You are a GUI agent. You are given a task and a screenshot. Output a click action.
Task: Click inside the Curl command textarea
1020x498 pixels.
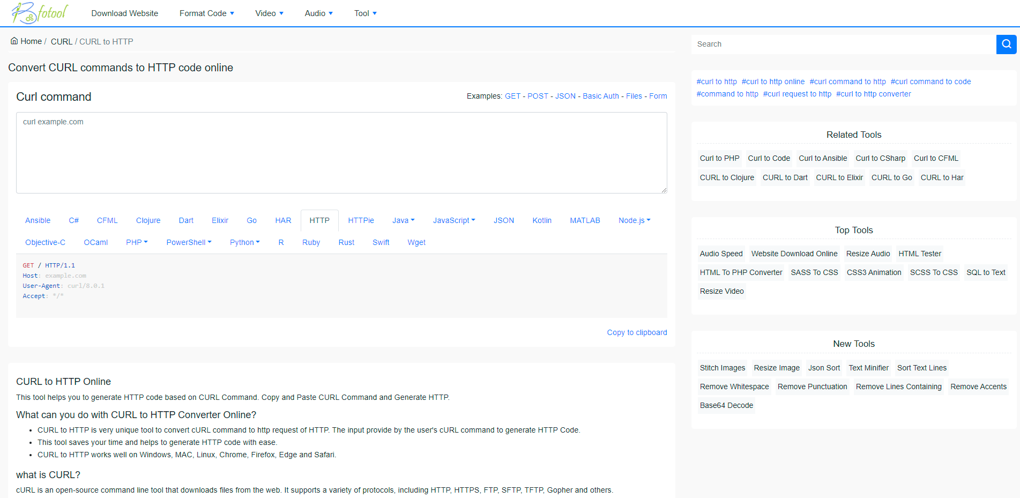[x=341, y=153]
